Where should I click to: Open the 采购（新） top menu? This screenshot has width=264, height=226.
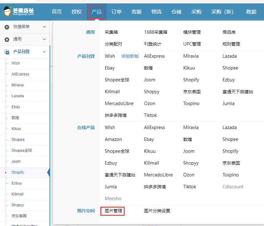223,12
